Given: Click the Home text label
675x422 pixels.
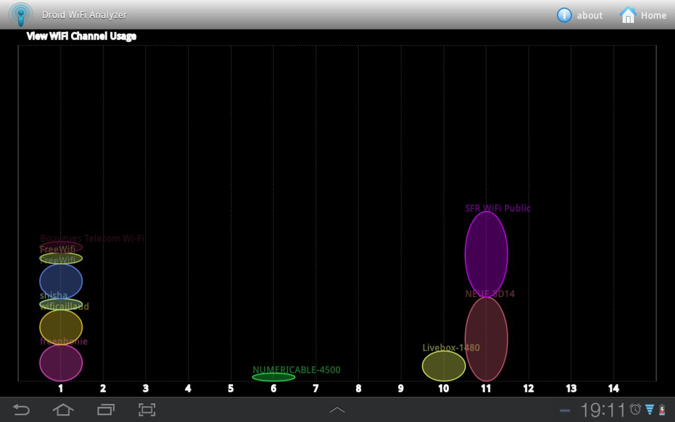Looking at the screenshot, I should 653,15.
